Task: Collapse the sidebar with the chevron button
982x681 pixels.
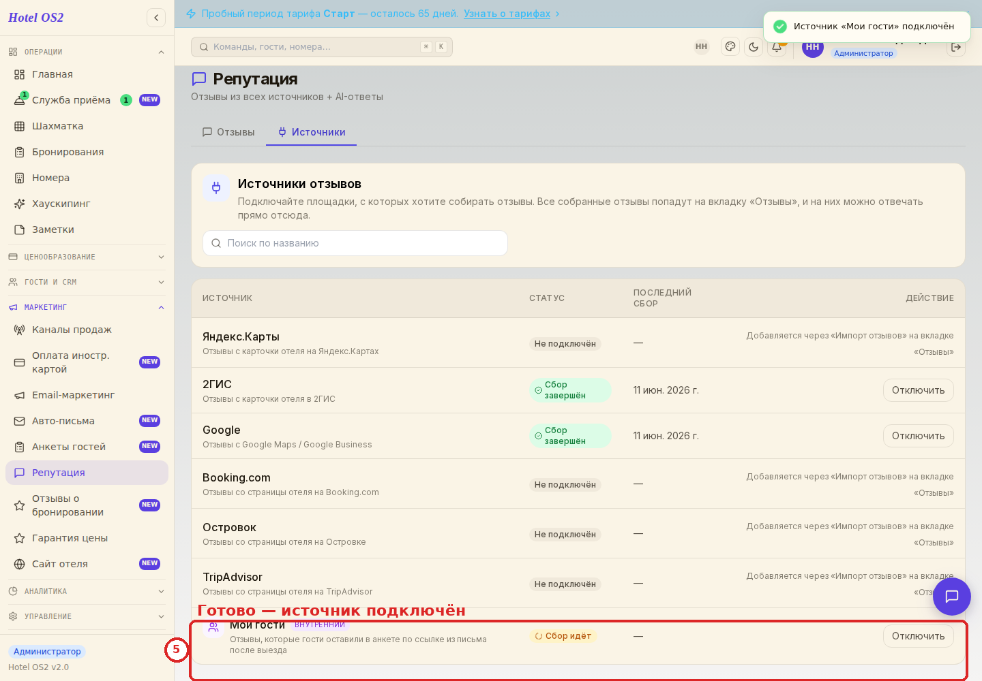Action: click(156, 18)
